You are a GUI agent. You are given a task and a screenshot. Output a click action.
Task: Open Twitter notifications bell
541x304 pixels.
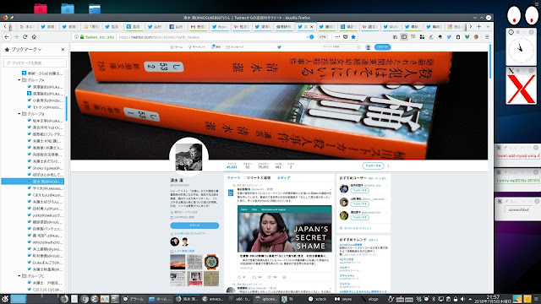(x=216, y=47)
